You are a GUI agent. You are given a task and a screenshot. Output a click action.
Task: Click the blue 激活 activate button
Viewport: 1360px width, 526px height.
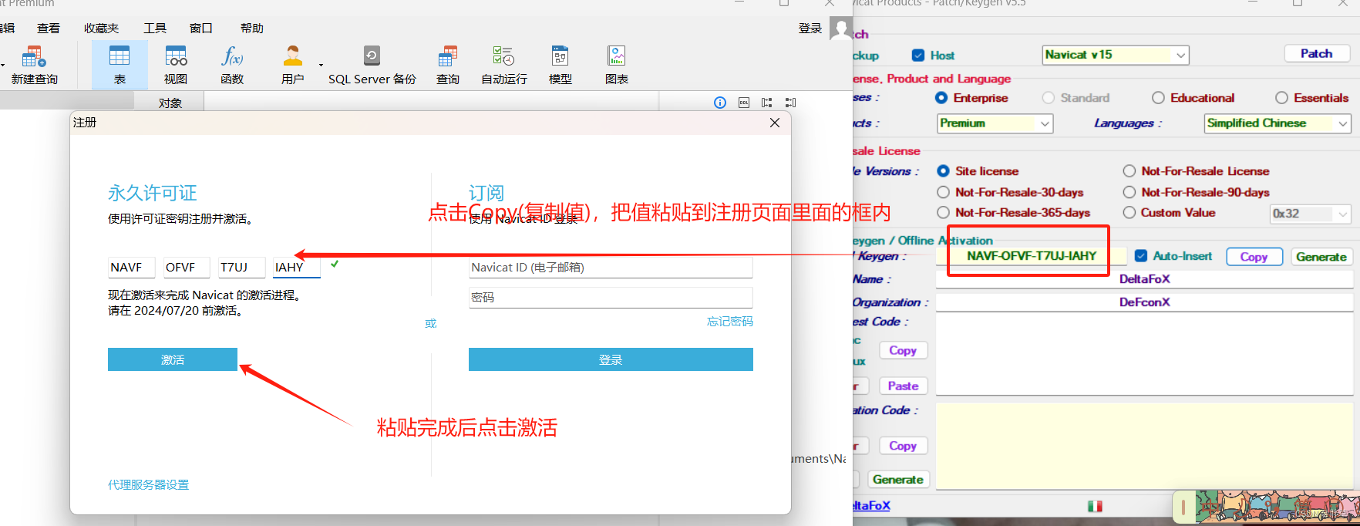(173, 359)
